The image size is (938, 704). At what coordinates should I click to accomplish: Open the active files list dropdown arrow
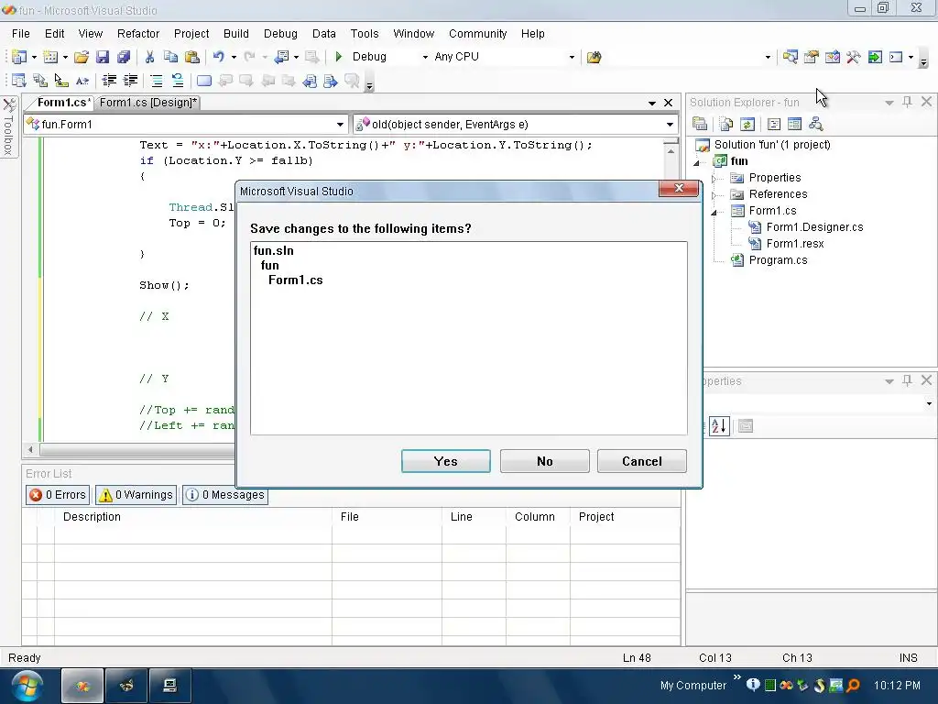(x=652, y=103)
